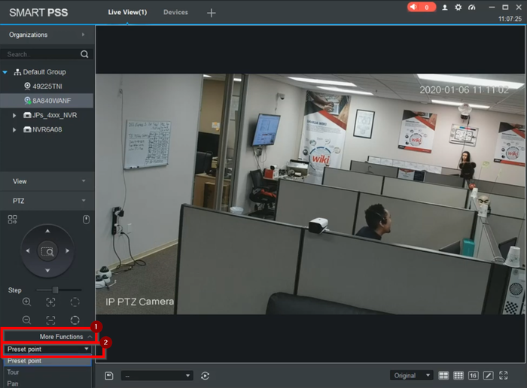The height and width of the screenshot is (388, 527).
Task: Open the settings gear icon
Action: tap(458, 7)
